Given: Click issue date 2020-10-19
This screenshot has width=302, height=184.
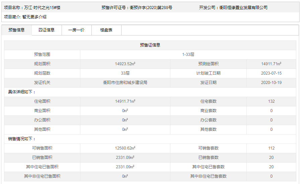Looking at the screenshot, I should coord(271,83).
